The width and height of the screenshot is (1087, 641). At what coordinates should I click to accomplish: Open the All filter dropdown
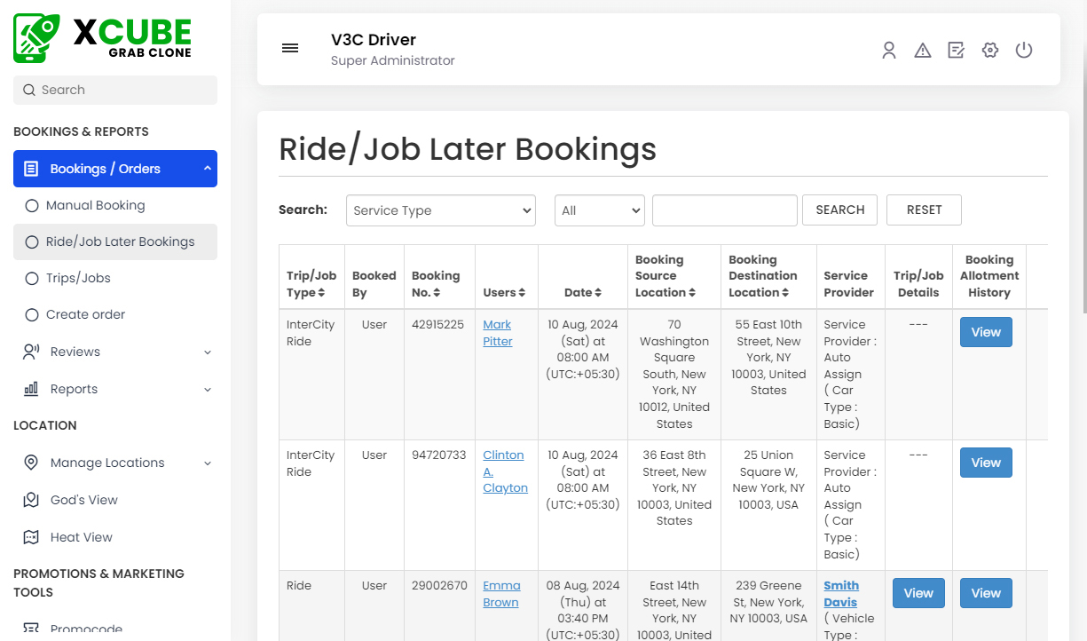pos(600,210)
